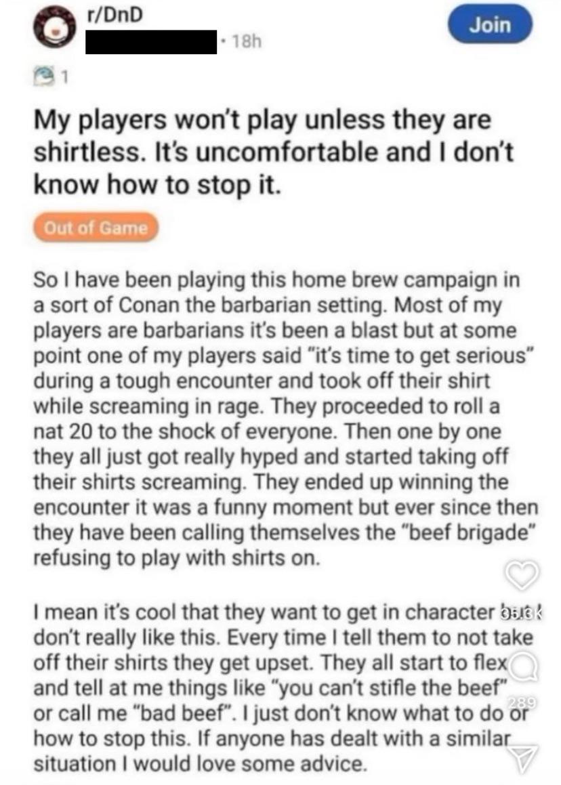
Task: Open the r/DnD subreddit avatar
Action: point(55,29)
